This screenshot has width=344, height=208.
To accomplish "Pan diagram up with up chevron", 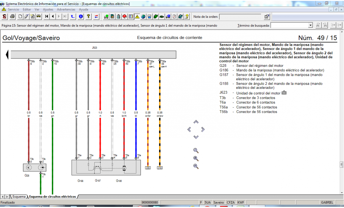I will tap(196, 122).
